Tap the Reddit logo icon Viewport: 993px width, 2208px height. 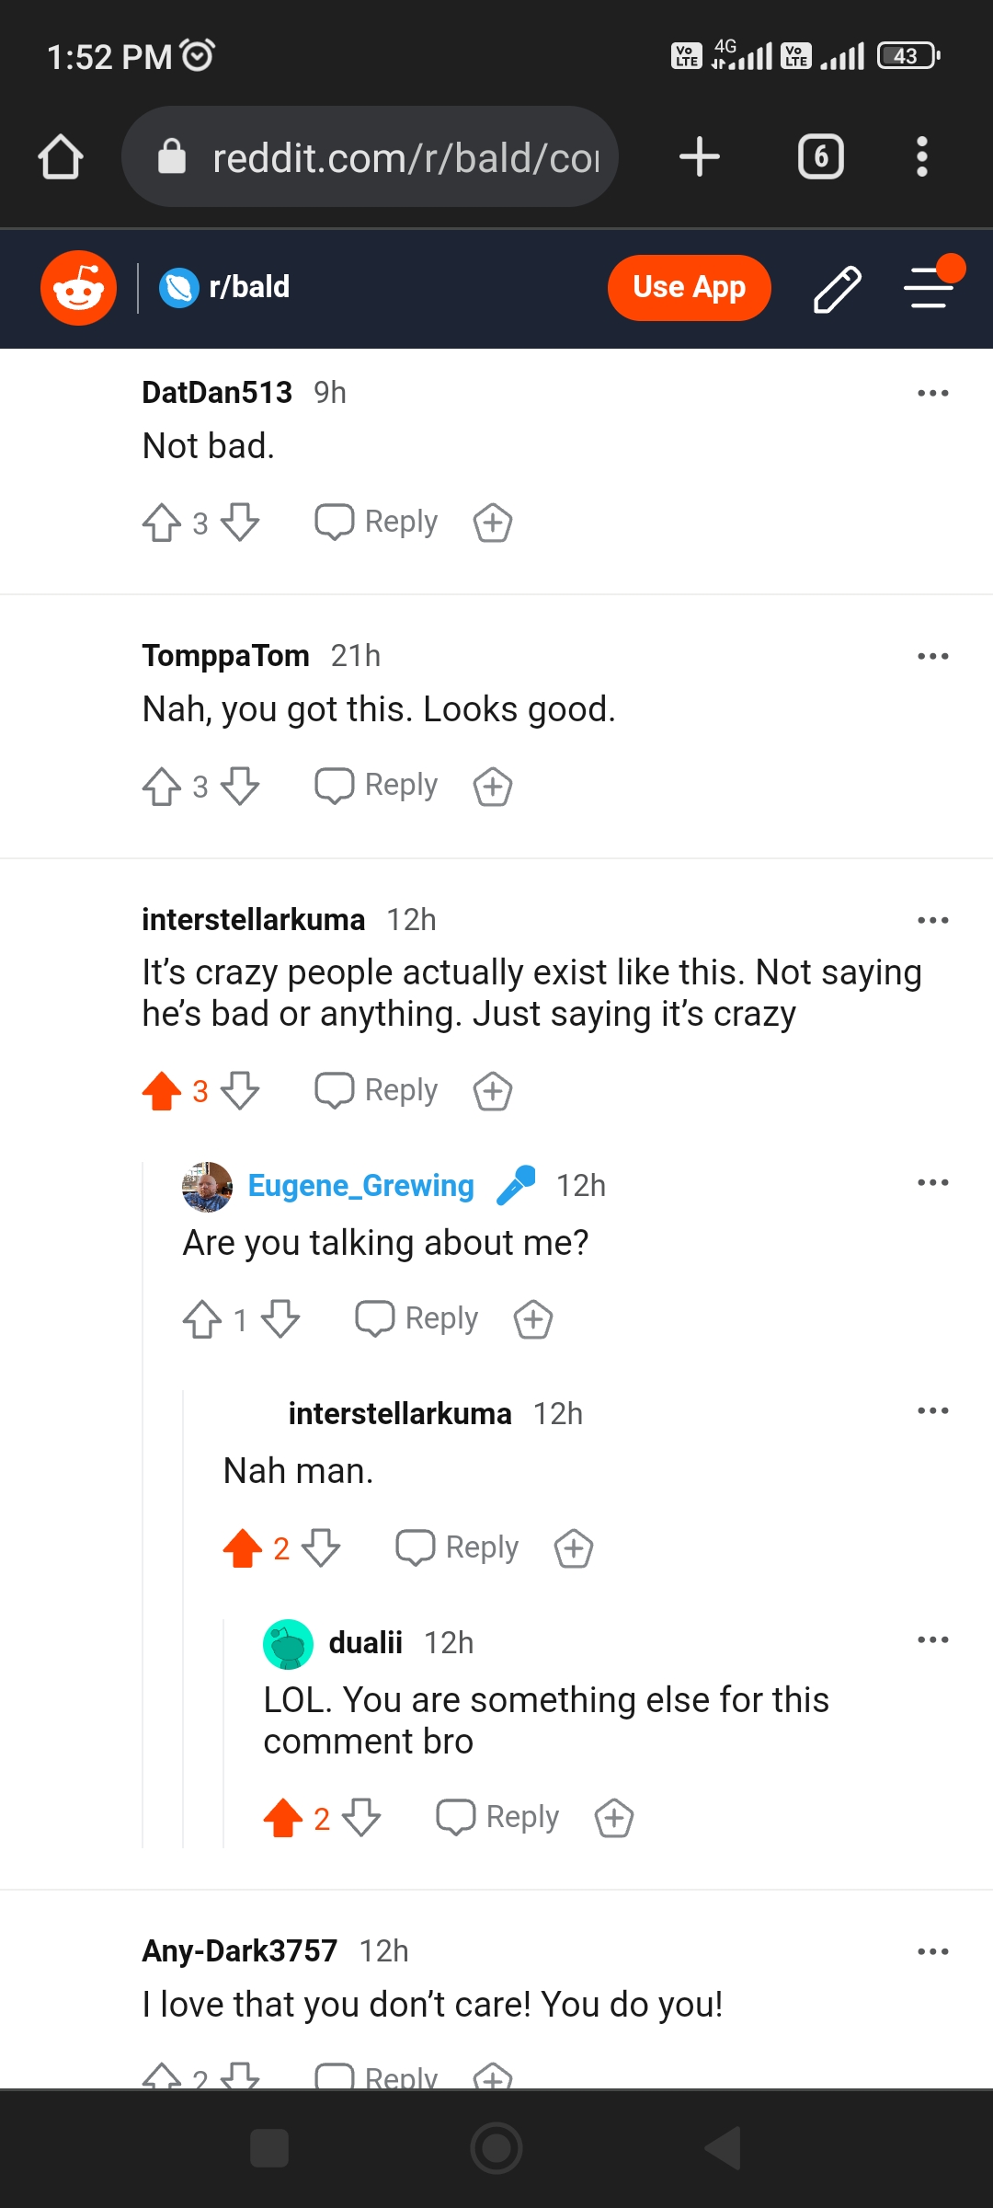point(78,288)
